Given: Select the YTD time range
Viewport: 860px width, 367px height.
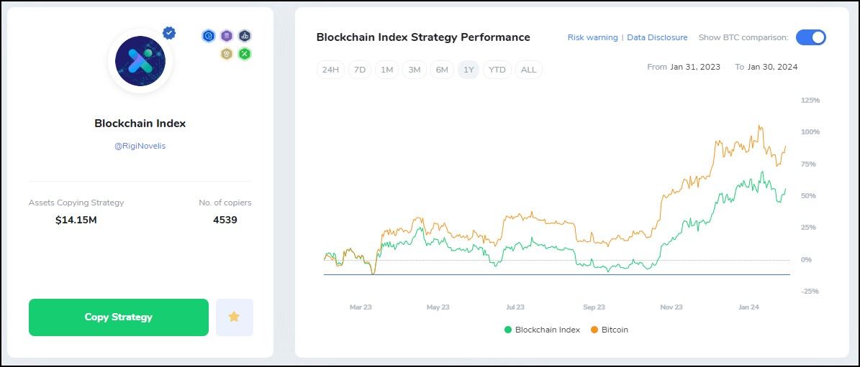Looking at the screenshot, I should click(497, 70).
